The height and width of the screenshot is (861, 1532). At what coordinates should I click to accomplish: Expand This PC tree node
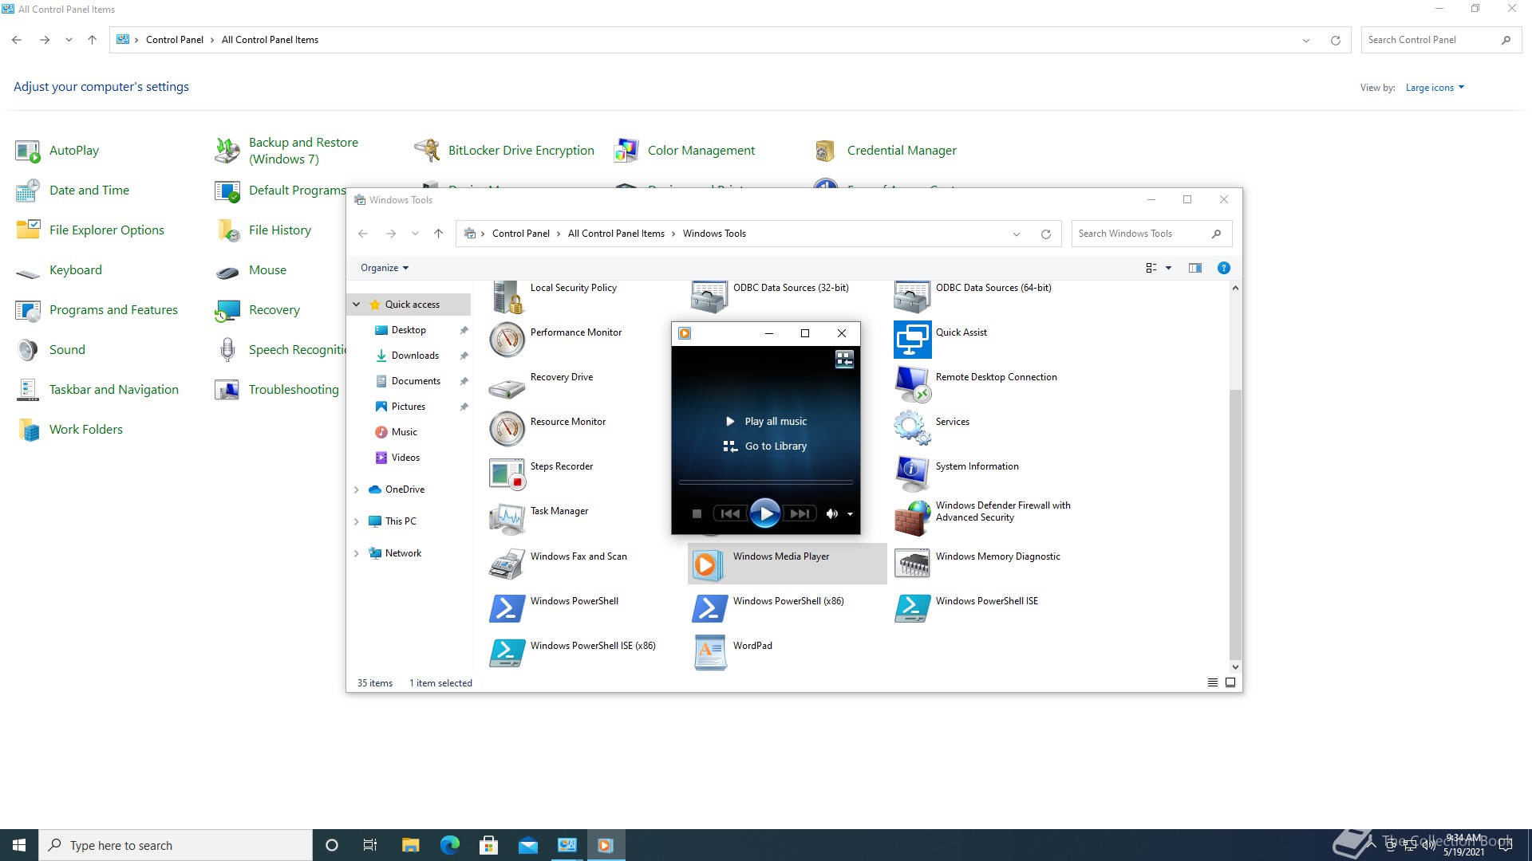tap(357, 521)
